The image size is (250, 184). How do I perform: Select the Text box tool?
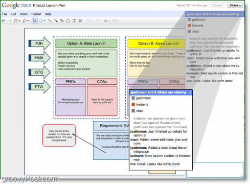coord(74,21)
